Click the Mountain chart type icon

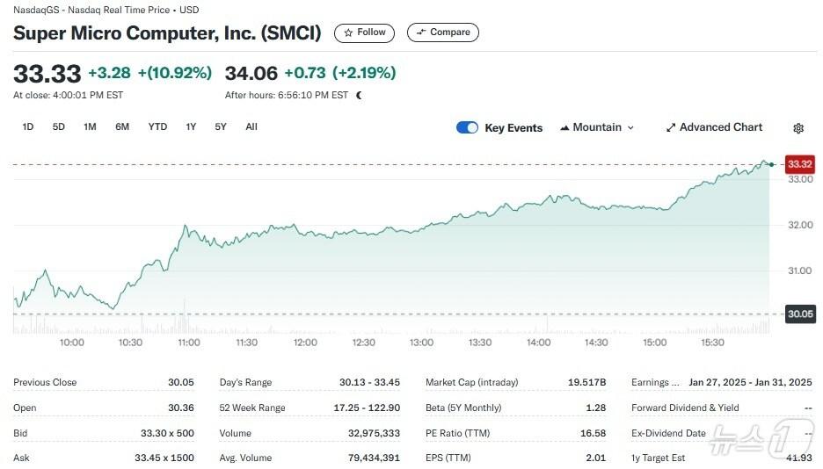564,127
